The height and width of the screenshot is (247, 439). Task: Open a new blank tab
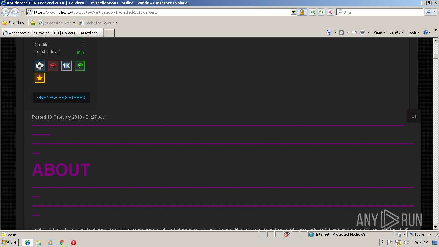[x=109, y=33]
